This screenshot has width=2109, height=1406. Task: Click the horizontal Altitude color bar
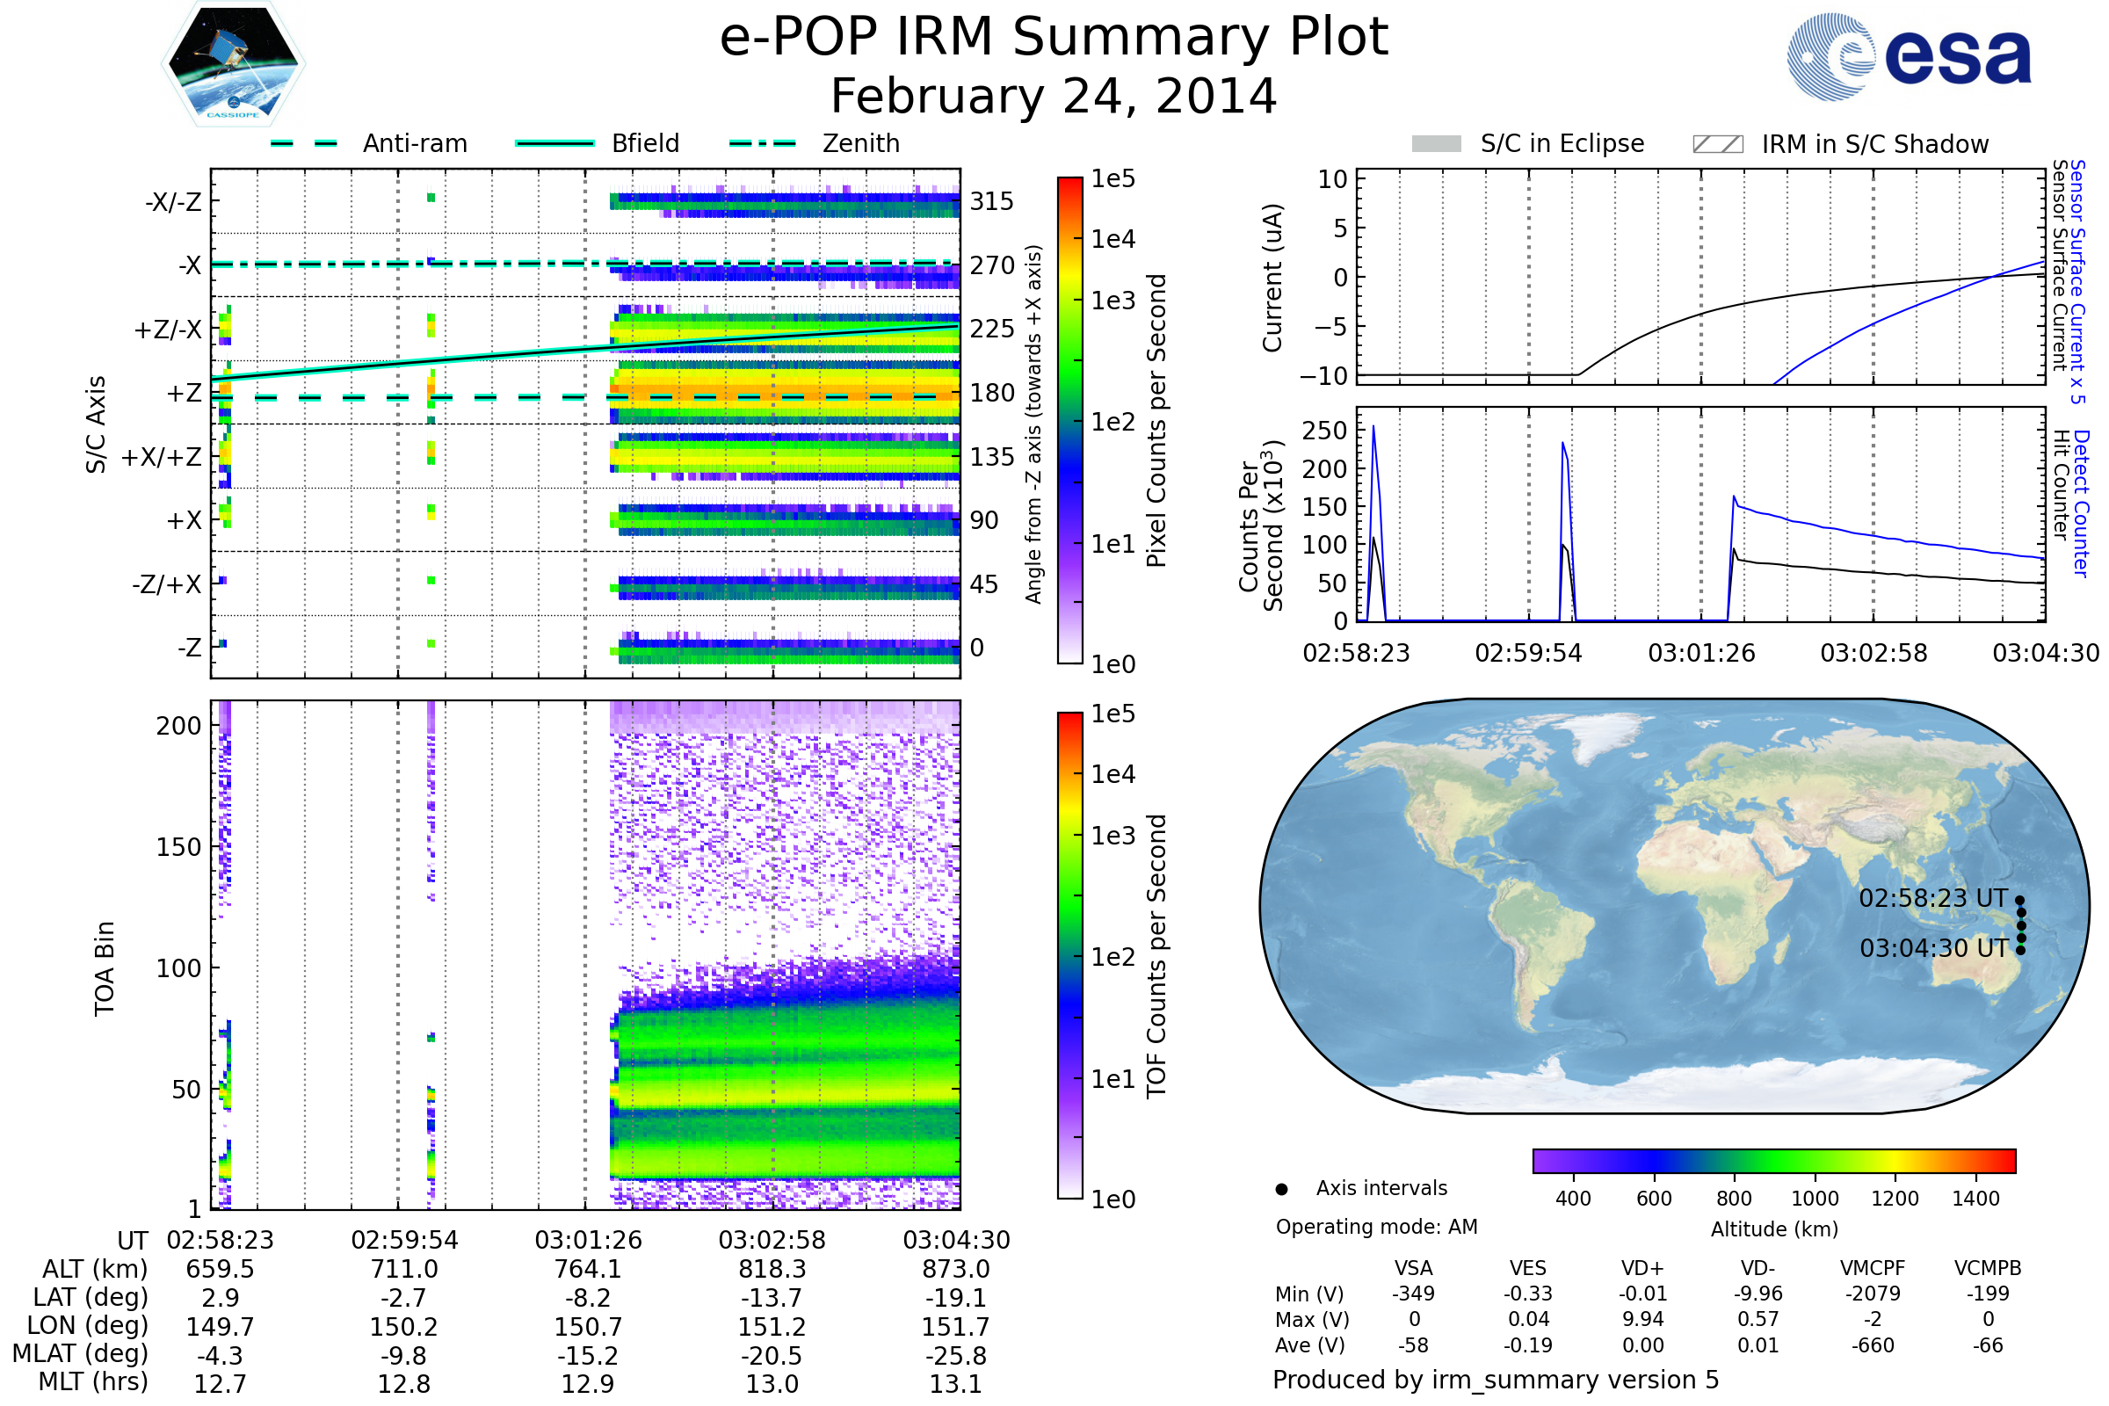click(x=1773, y=1160)
